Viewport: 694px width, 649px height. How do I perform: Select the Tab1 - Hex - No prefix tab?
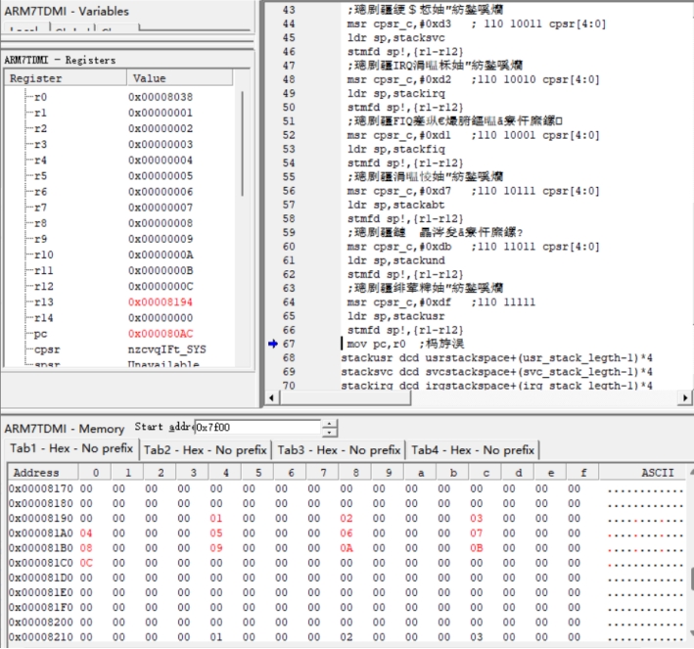tap(70, 448)
